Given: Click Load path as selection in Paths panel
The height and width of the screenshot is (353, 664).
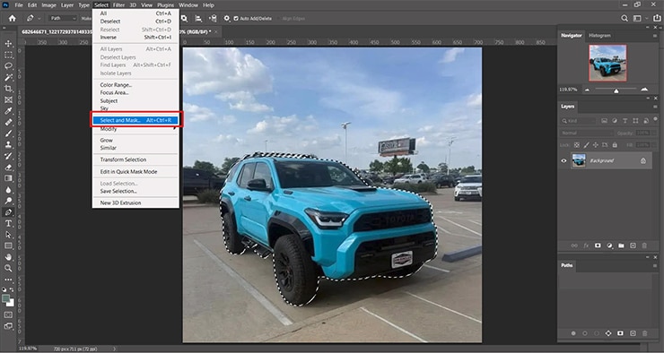Looking at the screenshot, I should 597,333.
